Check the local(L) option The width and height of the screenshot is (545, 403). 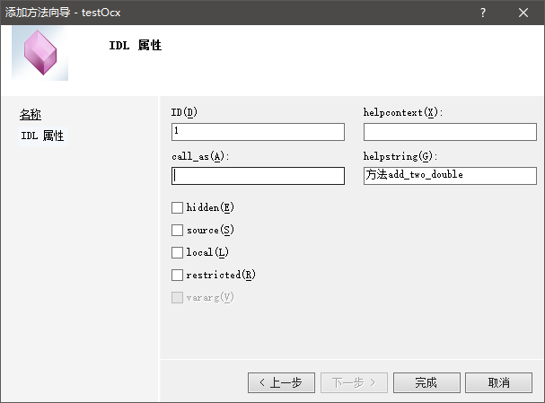tap(177, 253)
